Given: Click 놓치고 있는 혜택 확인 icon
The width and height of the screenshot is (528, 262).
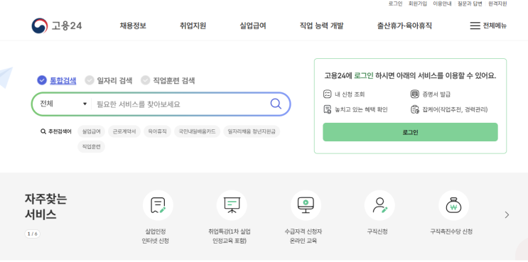Looking at the screenshot, I should [327, 109].
